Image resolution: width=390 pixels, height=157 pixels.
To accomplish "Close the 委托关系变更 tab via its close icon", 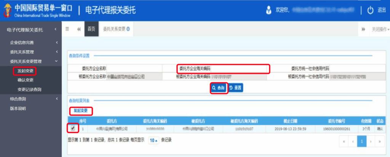I will coord(128,29).
